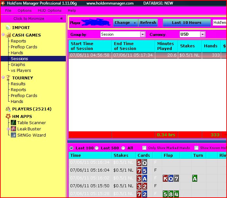Expand the Leak Buster tree node
227x198 pixels.
point(9,129)
